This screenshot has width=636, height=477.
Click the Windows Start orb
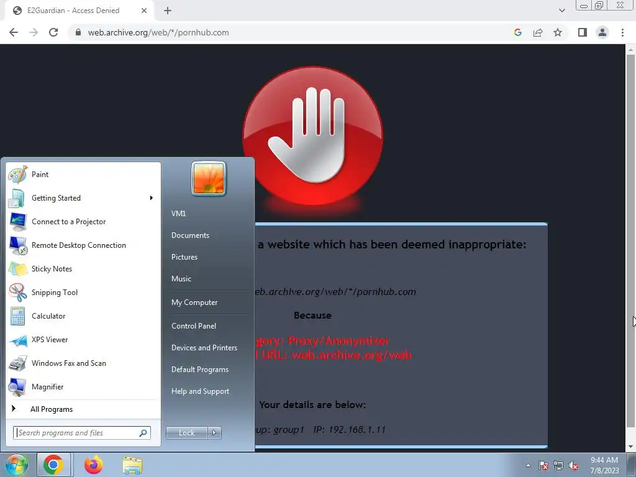(16, 465)
